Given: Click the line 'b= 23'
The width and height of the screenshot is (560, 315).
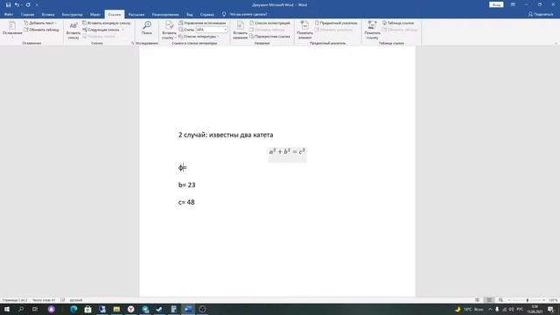Looking at the screenshot, I should point(186,185).
